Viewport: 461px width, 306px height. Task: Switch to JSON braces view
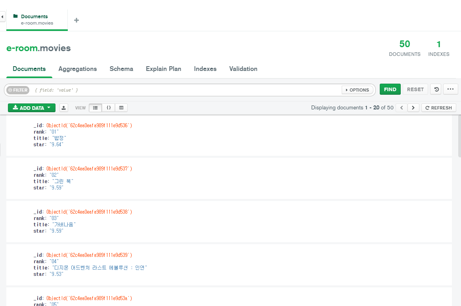point(109,108)
